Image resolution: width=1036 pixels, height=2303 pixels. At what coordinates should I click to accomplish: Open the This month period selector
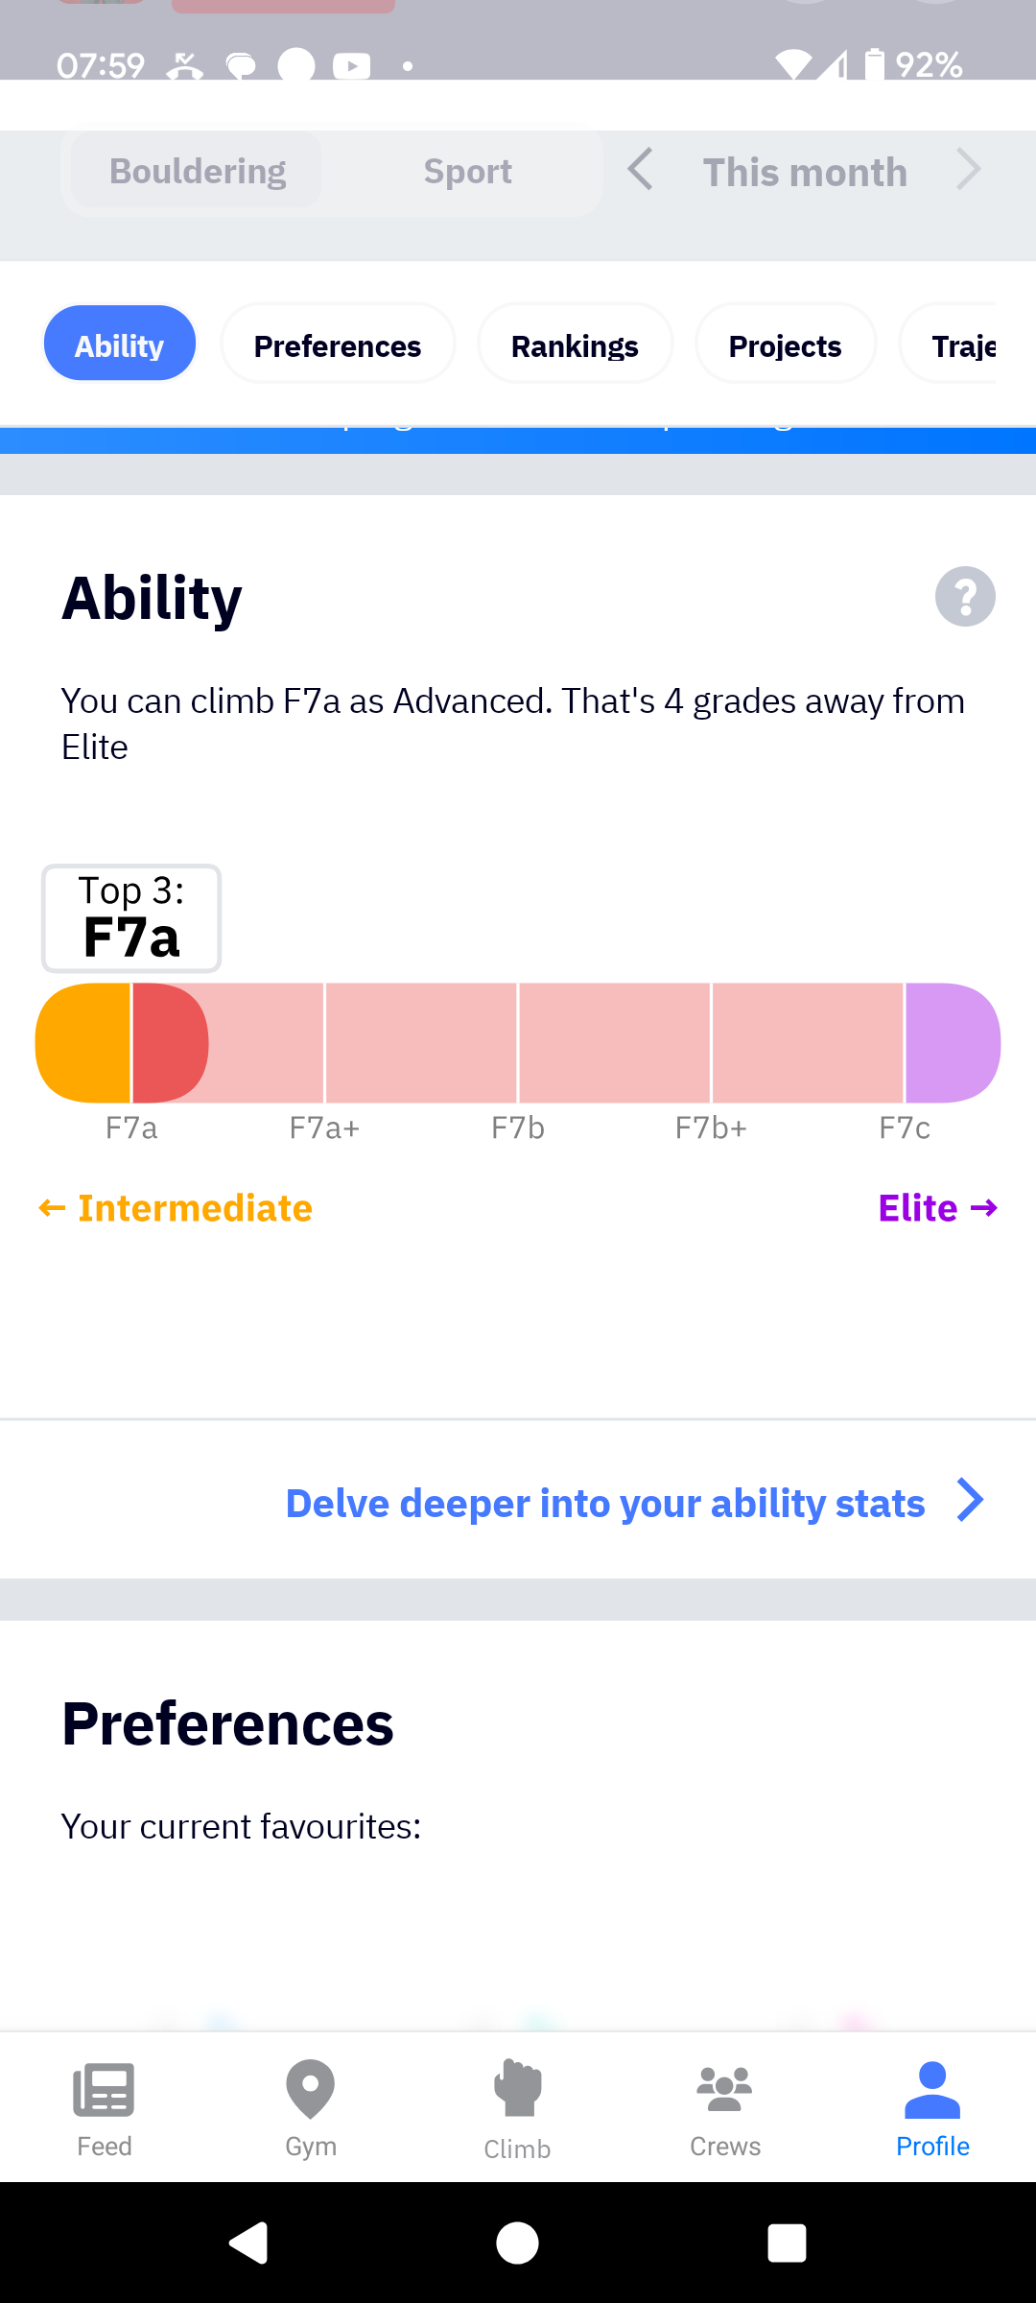click(805, 173)
